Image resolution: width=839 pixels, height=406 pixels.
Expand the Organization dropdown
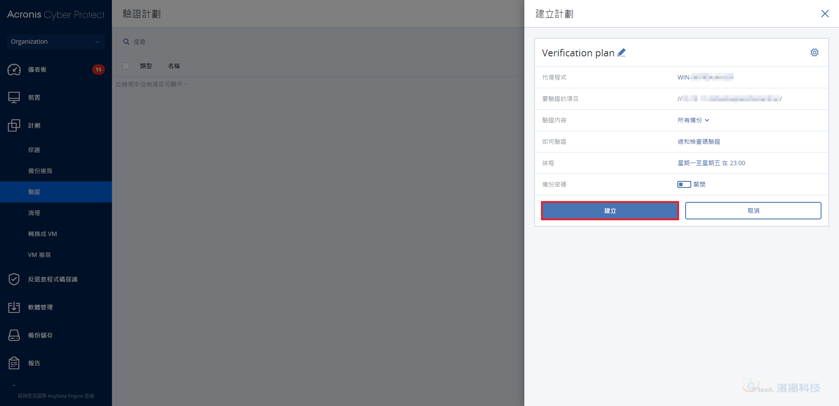coord(55,42)
